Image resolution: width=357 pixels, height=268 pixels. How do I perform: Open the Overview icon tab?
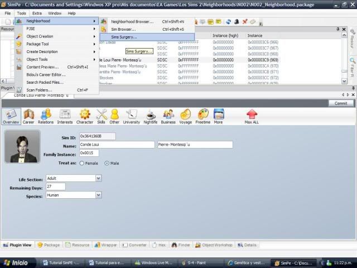point(11,117)
